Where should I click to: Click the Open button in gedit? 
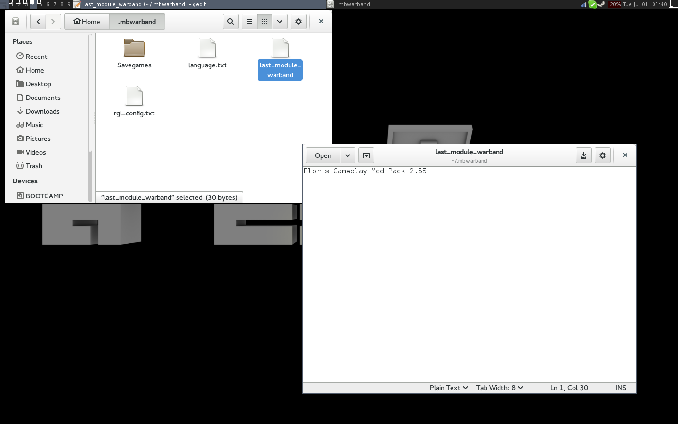[323, 155]
